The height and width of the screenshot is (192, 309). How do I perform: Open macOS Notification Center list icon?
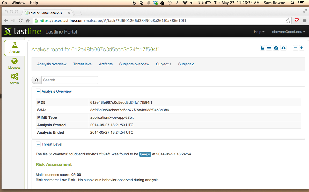[301, 3]
